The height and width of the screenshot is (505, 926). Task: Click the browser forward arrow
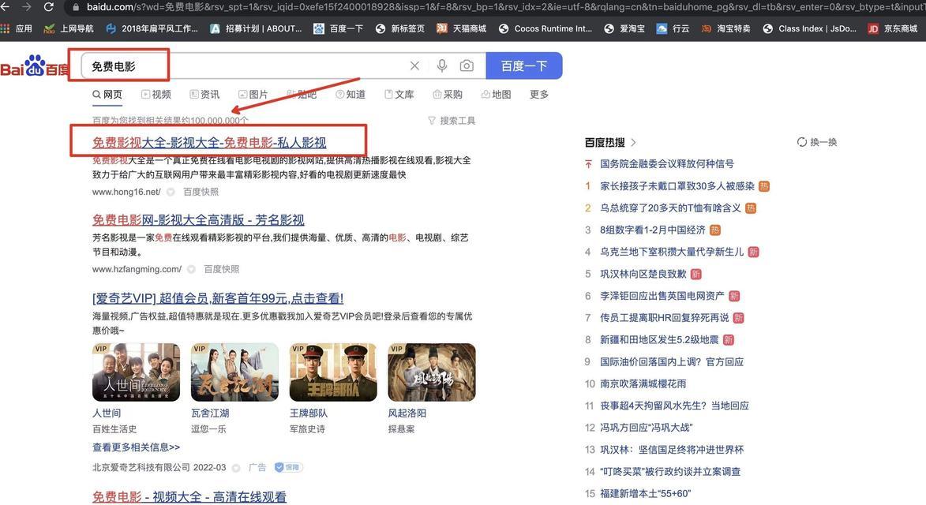point(26,7)
